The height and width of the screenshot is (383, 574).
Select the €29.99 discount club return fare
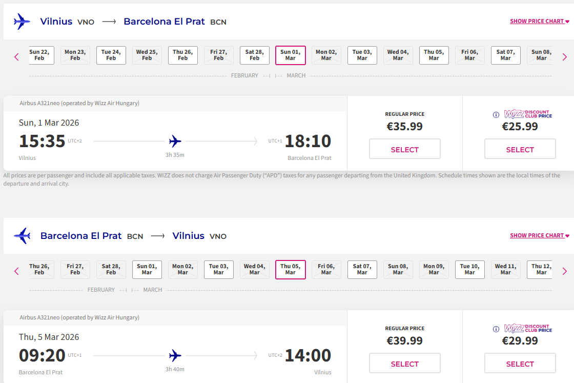[520, 364]
